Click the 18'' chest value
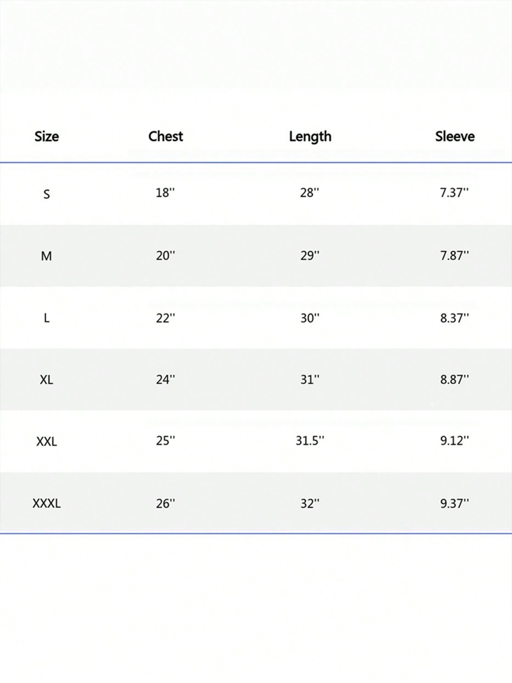 165,193
